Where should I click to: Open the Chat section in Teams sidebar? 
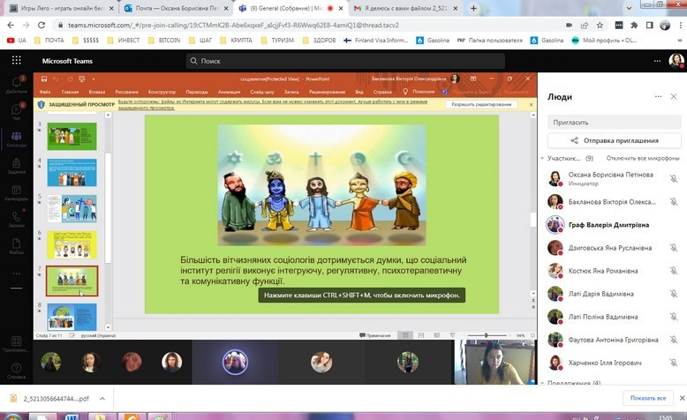click(x=16, y=111)
